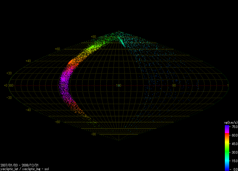Screen dimensions: 238x171
Task: Click the -60 latitude label
Action: (x=57, y=122)
